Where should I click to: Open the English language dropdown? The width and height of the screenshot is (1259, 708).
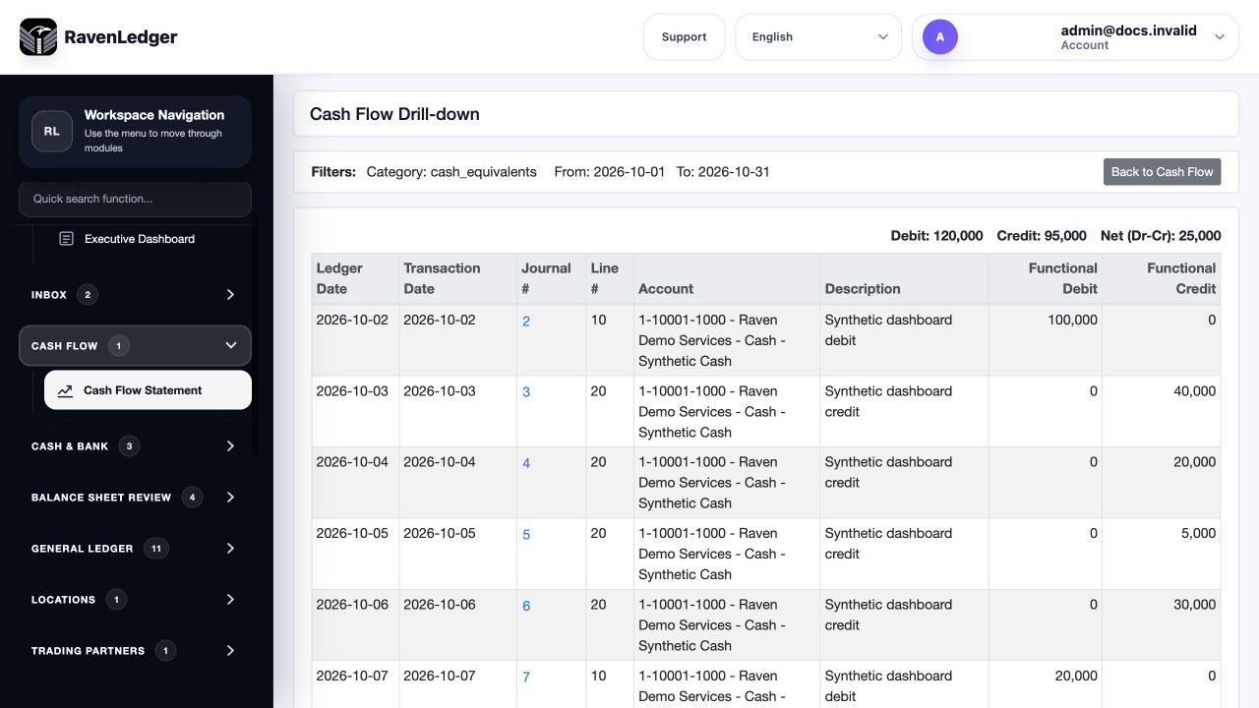818,37
